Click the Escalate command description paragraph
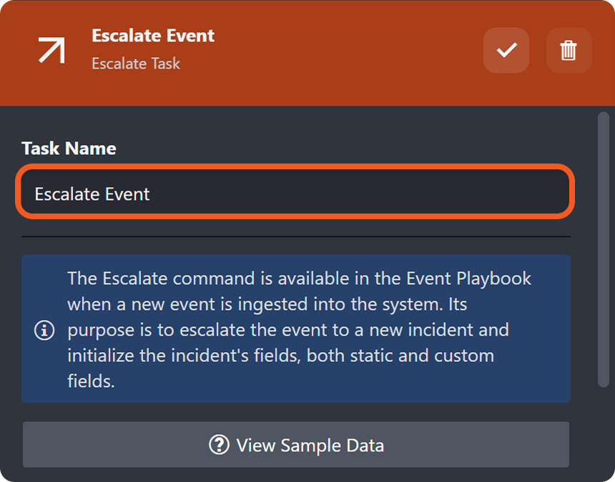 pyautogui.click(x=299, y=329)
